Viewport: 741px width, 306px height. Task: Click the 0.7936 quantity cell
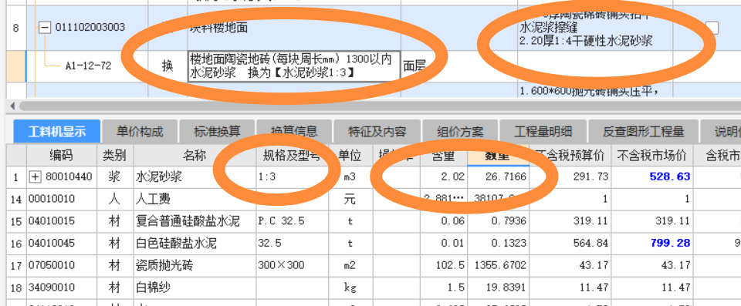pyautogui.click(x=498, y=221)
